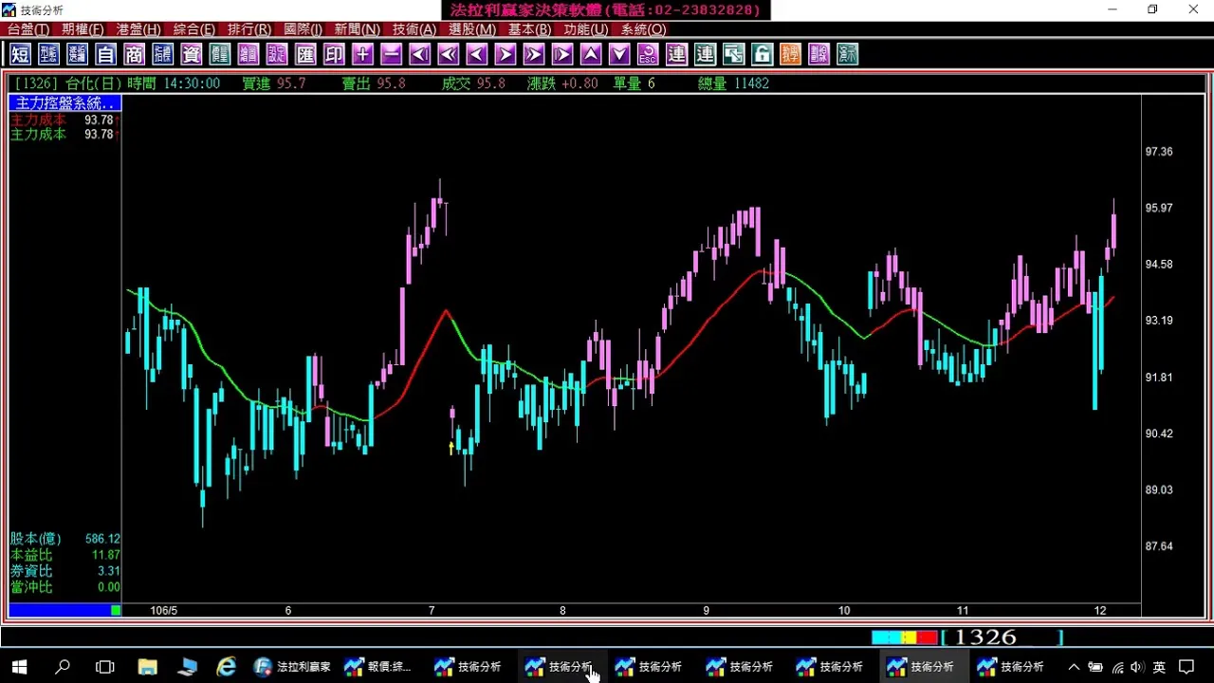This screenshot has width=1214, height=683.
Task: Open the 選股(M) menu
Action: [472, 29]
